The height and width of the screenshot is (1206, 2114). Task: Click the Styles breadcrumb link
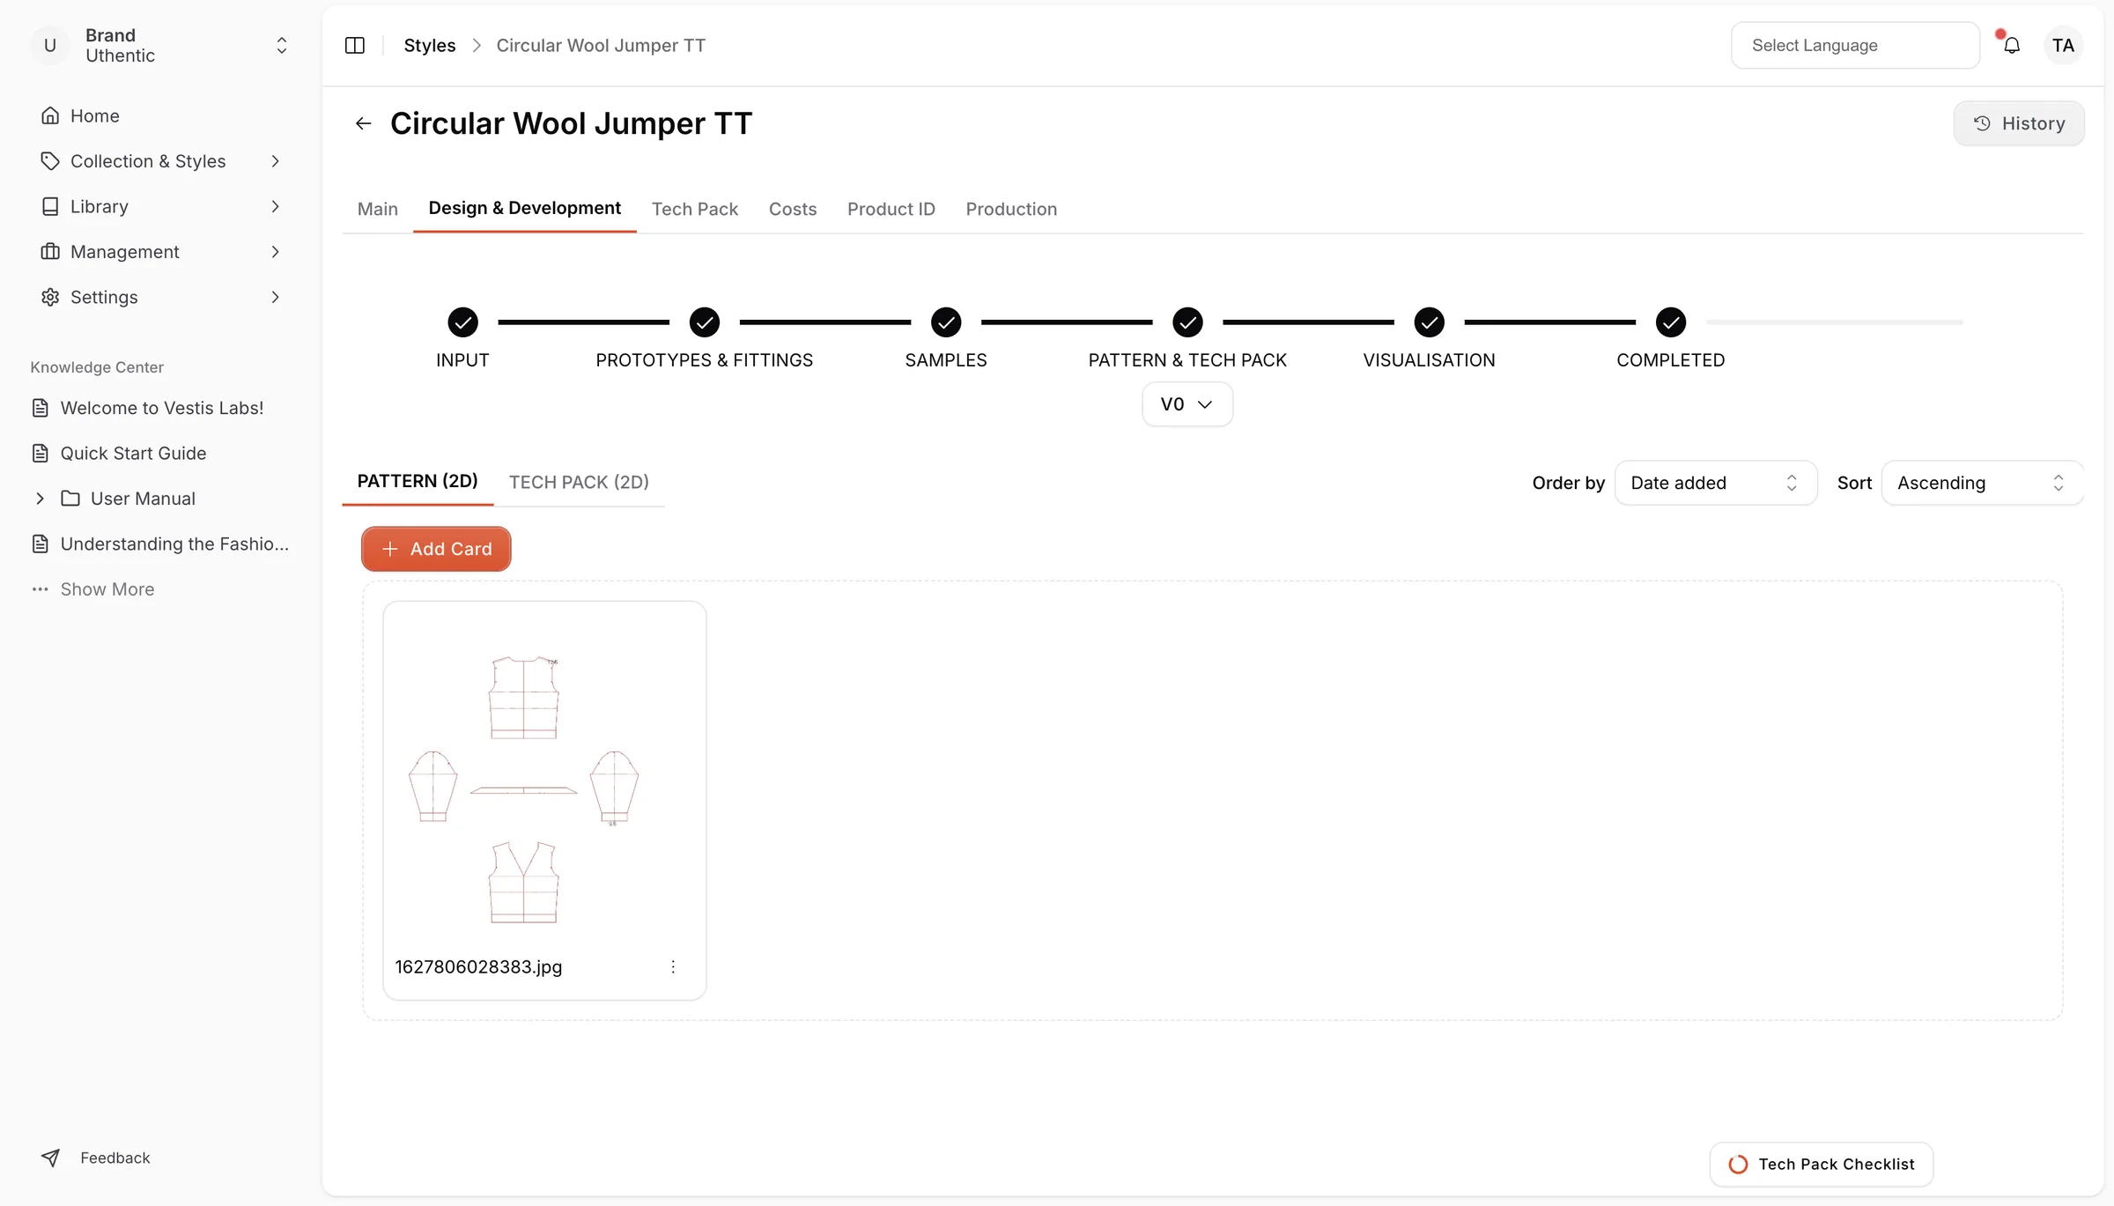click(430, 45)
